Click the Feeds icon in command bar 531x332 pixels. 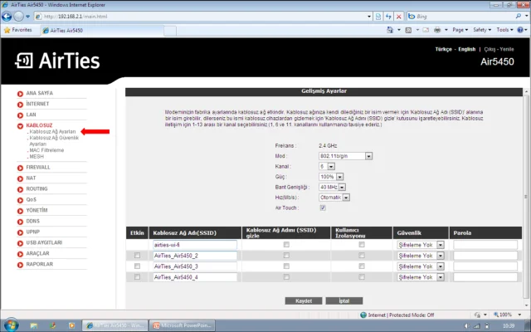[x=408, y=30]
